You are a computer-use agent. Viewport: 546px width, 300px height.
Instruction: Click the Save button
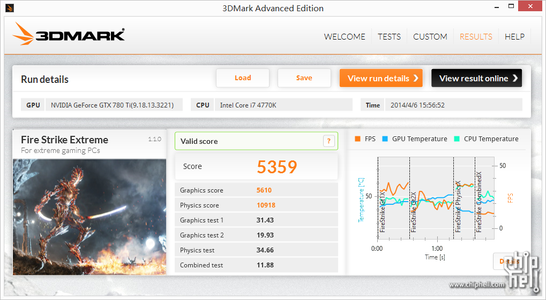pos(304,78)
